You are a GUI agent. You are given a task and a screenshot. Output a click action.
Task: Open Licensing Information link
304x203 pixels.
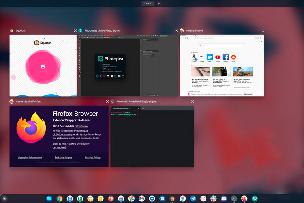point(30,158)
